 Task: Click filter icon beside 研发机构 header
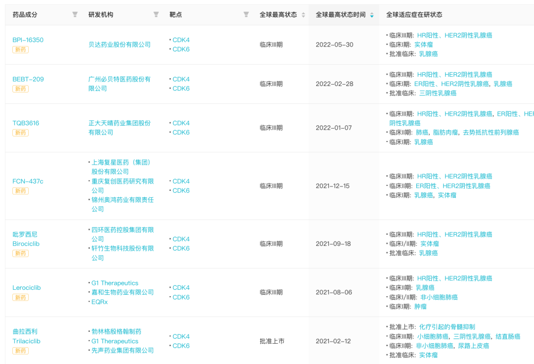(156, 15)
